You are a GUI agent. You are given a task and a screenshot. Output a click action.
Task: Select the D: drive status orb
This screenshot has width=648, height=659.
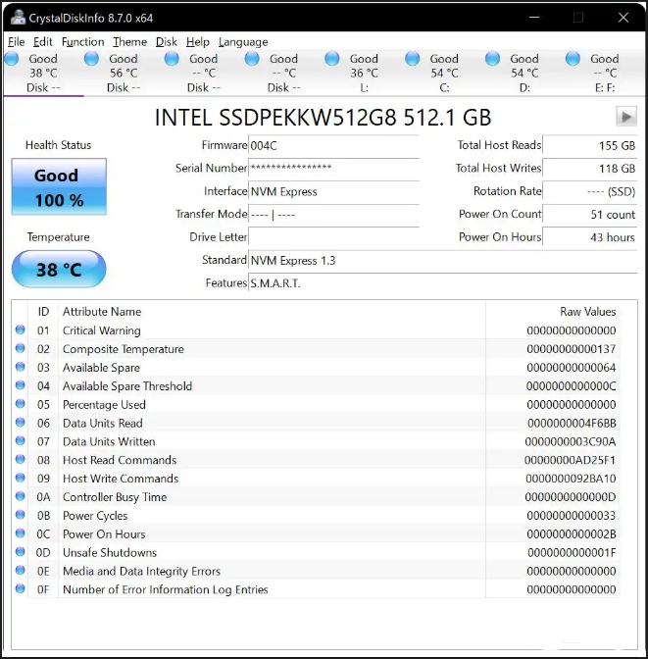point(492,59)
